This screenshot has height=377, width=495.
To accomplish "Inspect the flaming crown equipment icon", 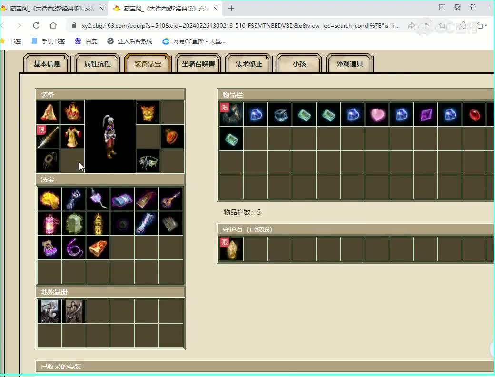I will pos(73,112).
